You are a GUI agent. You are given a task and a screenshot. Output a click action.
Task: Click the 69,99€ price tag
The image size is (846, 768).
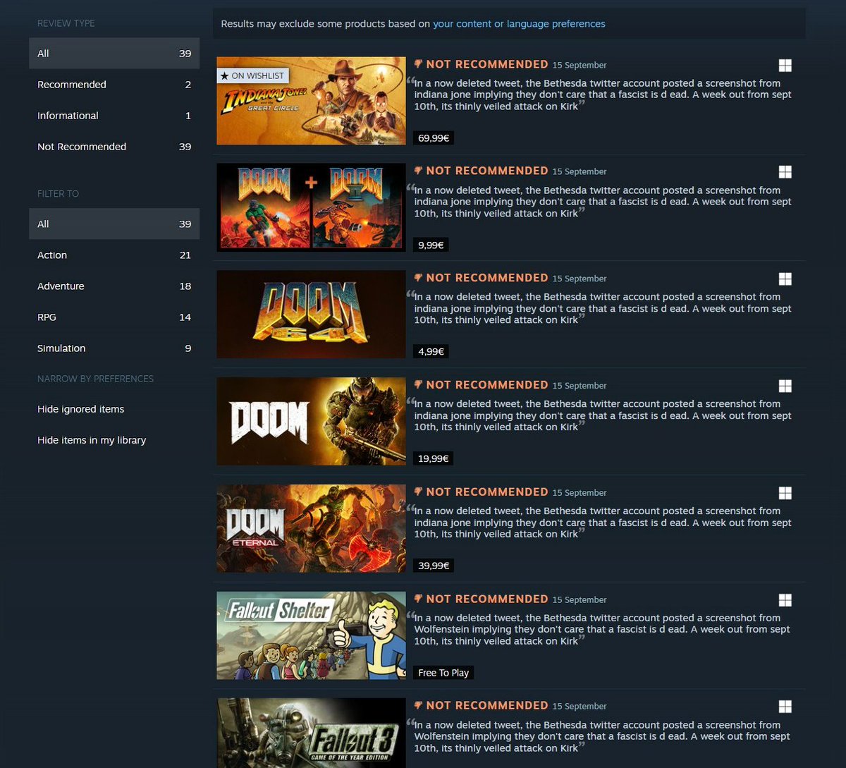[434, 138]
